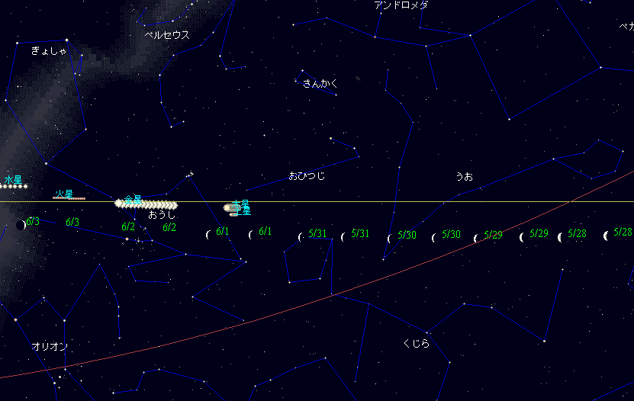Click the アンドロメダ Andromeda constellation label
Image resolution: width=634 pixels, height=401 pixels.
(x=401, y=5)
